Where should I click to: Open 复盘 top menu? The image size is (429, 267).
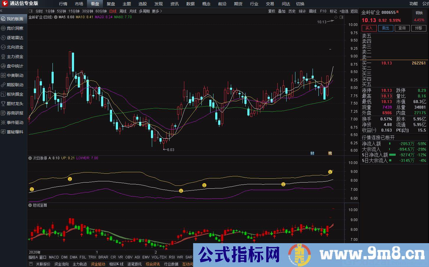point(111,4)
